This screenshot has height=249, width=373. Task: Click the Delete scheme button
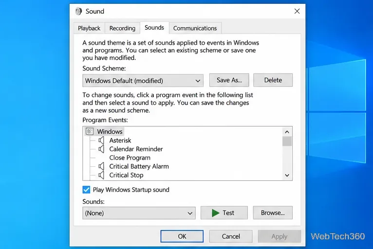coord(273,80)
